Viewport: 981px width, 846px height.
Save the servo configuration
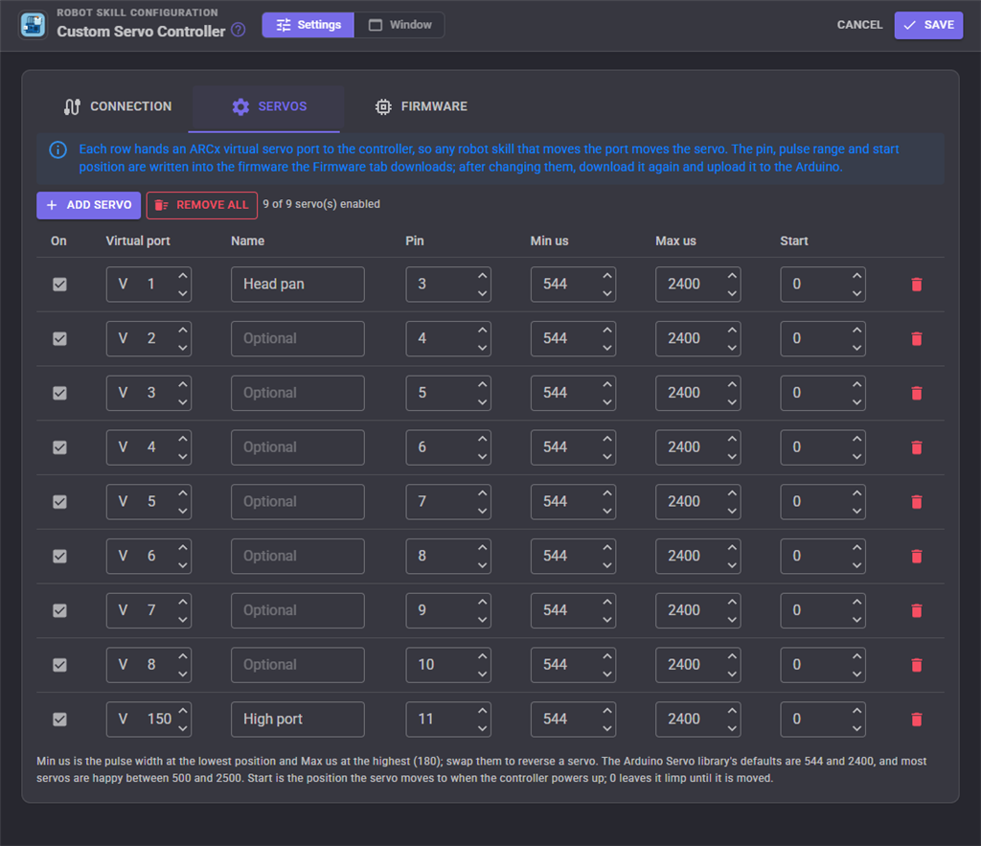(928, 25)
